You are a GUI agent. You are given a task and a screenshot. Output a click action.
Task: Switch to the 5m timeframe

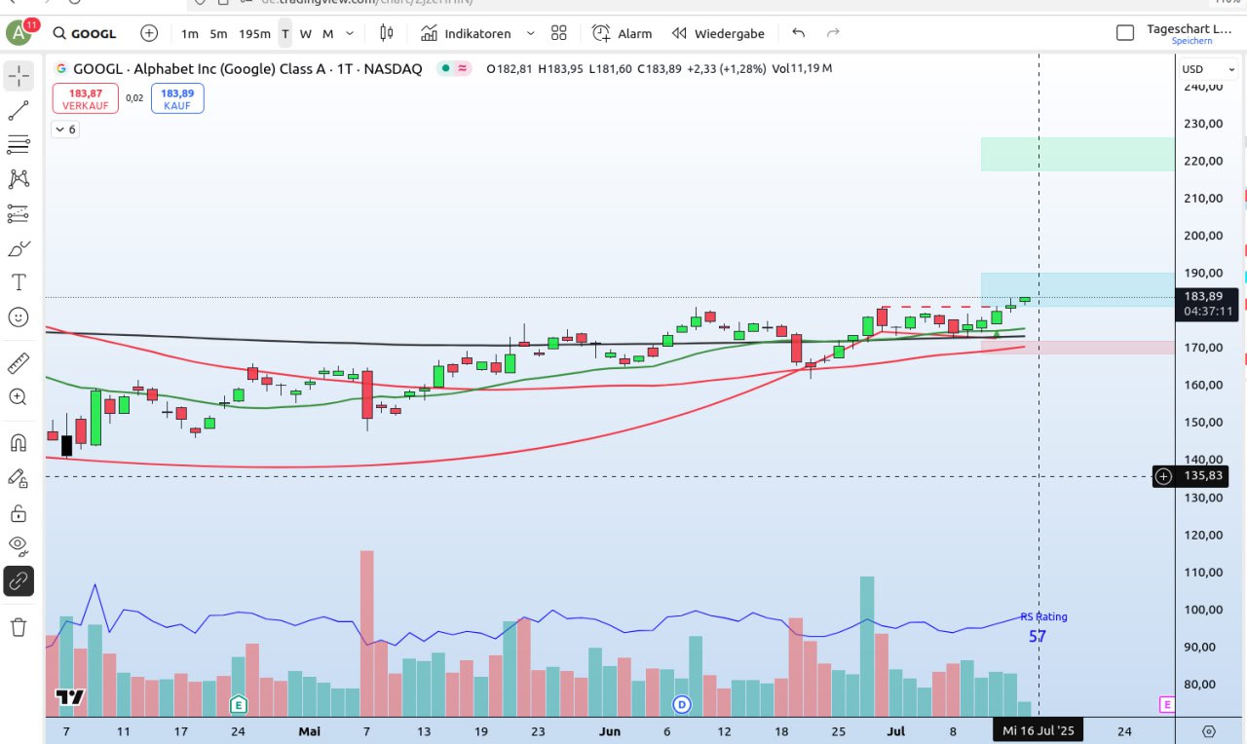tap(219, 33)
